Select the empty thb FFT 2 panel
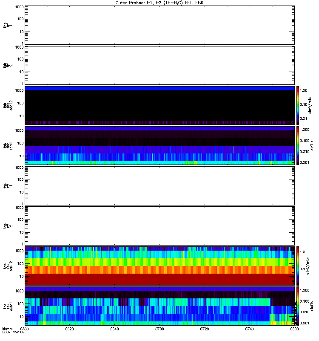319x341 pixels. (x=159, y=65)
